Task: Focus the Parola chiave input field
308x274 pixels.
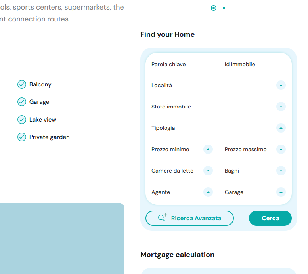Action: [x=182, y=65]
